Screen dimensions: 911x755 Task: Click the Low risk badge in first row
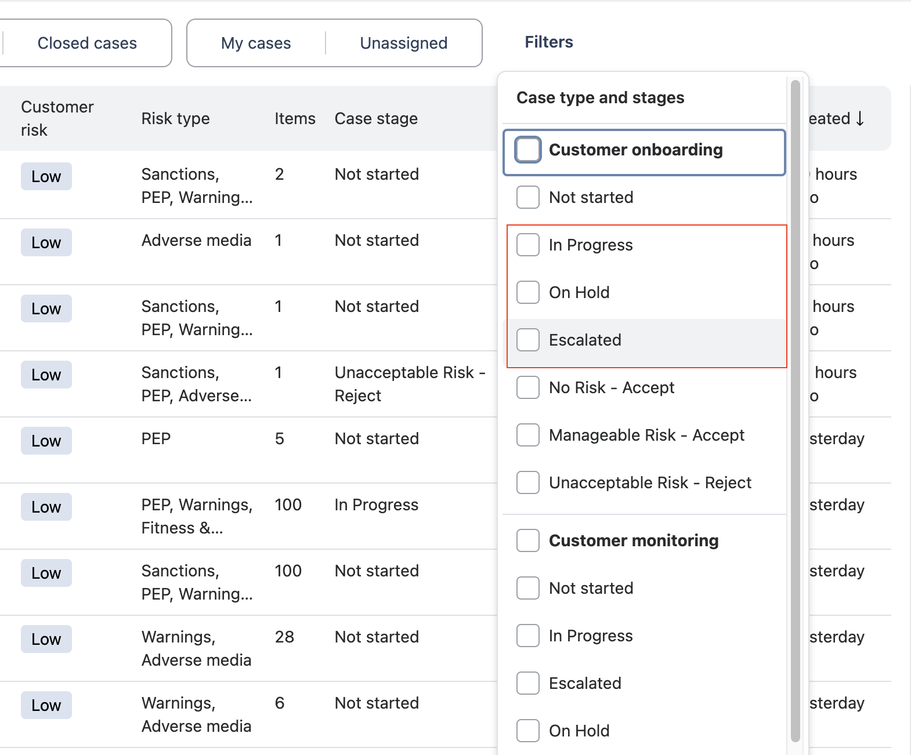click(46, 176)
